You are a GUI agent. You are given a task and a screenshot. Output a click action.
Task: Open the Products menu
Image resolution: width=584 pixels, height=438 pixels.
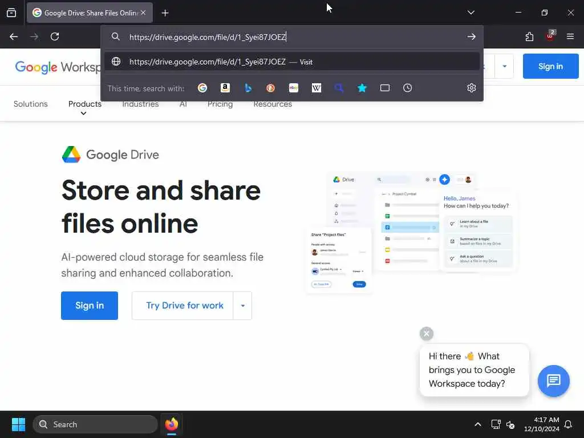click(x=85, y=104)
